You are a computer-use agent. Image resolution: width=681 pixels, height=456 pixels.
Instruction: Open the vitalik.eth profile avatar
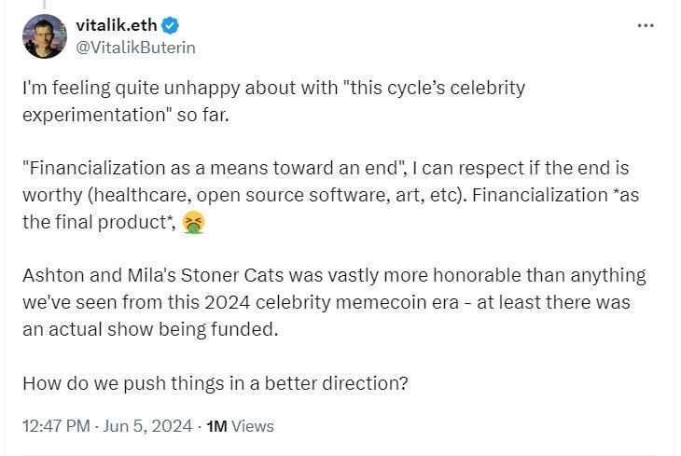click(x=45, y=36)
